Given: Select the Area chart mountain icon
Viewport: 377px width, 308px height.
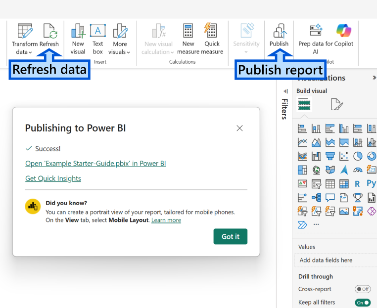Looking at the screenshot, I should point(316,142).
